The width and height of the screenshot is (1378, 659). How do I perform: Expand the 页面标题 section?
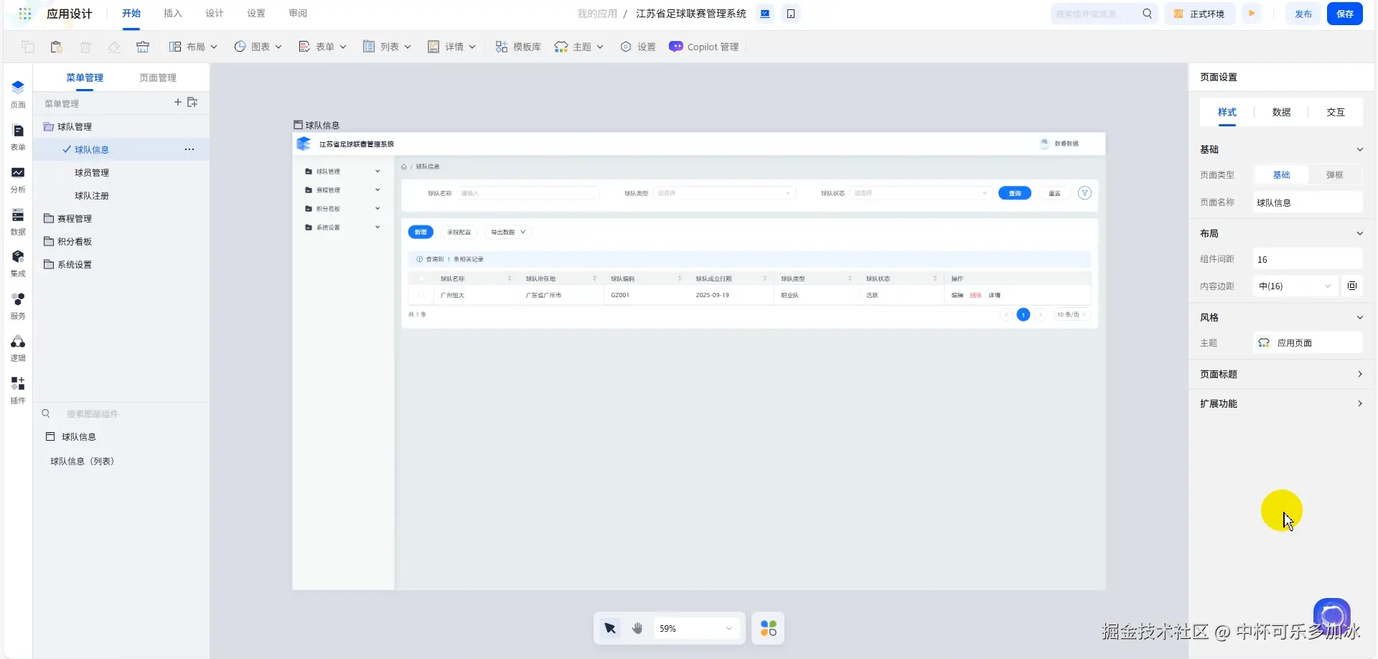point(1281,374)
